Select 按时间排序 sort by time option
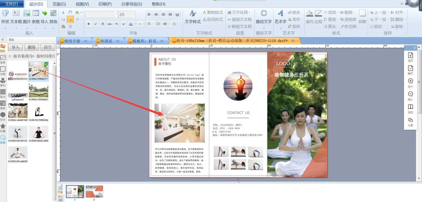 (33, 56)
